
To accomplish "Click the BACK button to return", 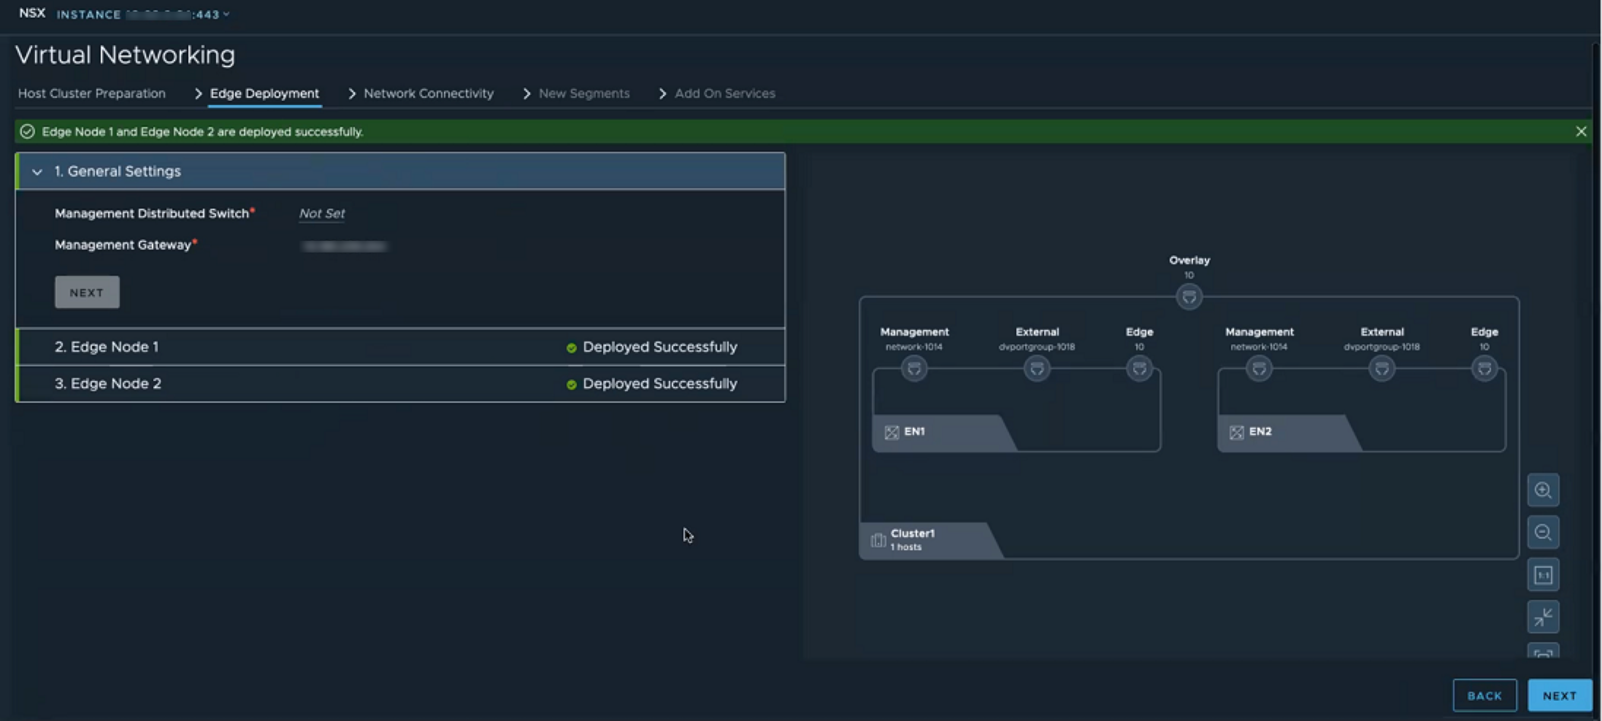I will [x=1485, y=696].
